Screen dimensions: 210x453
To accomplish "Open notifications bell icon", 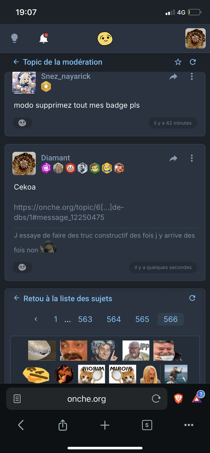I will click(x=44, y=38).
